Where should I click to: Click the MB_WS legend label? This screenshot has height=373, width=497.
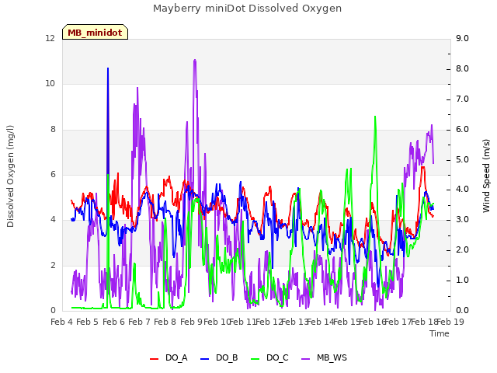coord(332,357)
